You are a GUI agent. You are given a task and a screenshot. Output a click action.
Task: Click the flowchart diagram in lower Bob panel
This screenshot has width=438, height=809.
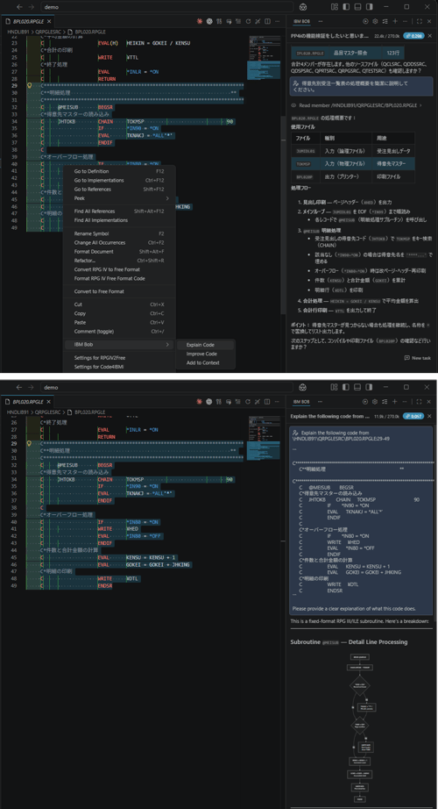coord(363,727)
